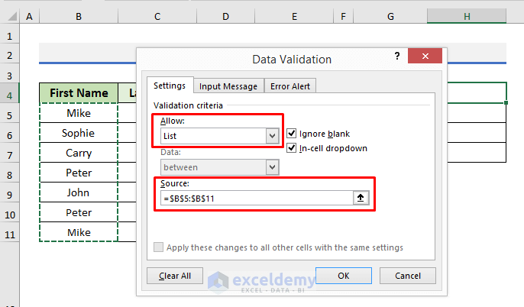
Task: Close the Data Validation dialog
Action: pos(425,58)
